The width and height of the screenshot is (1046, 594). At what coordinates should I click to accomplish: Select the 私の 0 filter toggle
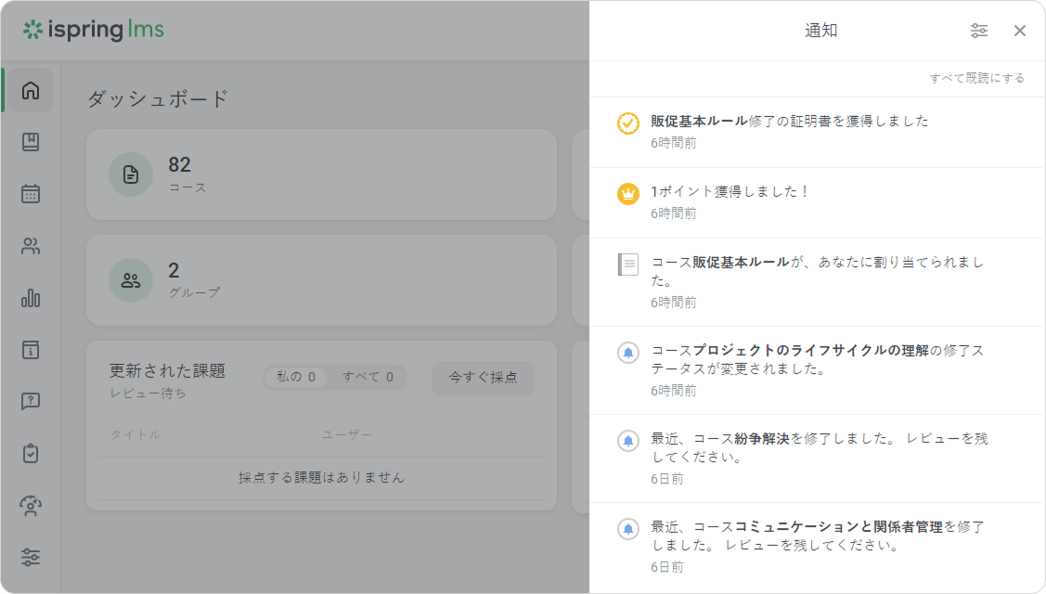coord(296,377)
